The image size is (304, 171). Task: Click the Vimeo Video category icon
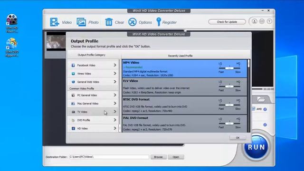click(73, 74)
